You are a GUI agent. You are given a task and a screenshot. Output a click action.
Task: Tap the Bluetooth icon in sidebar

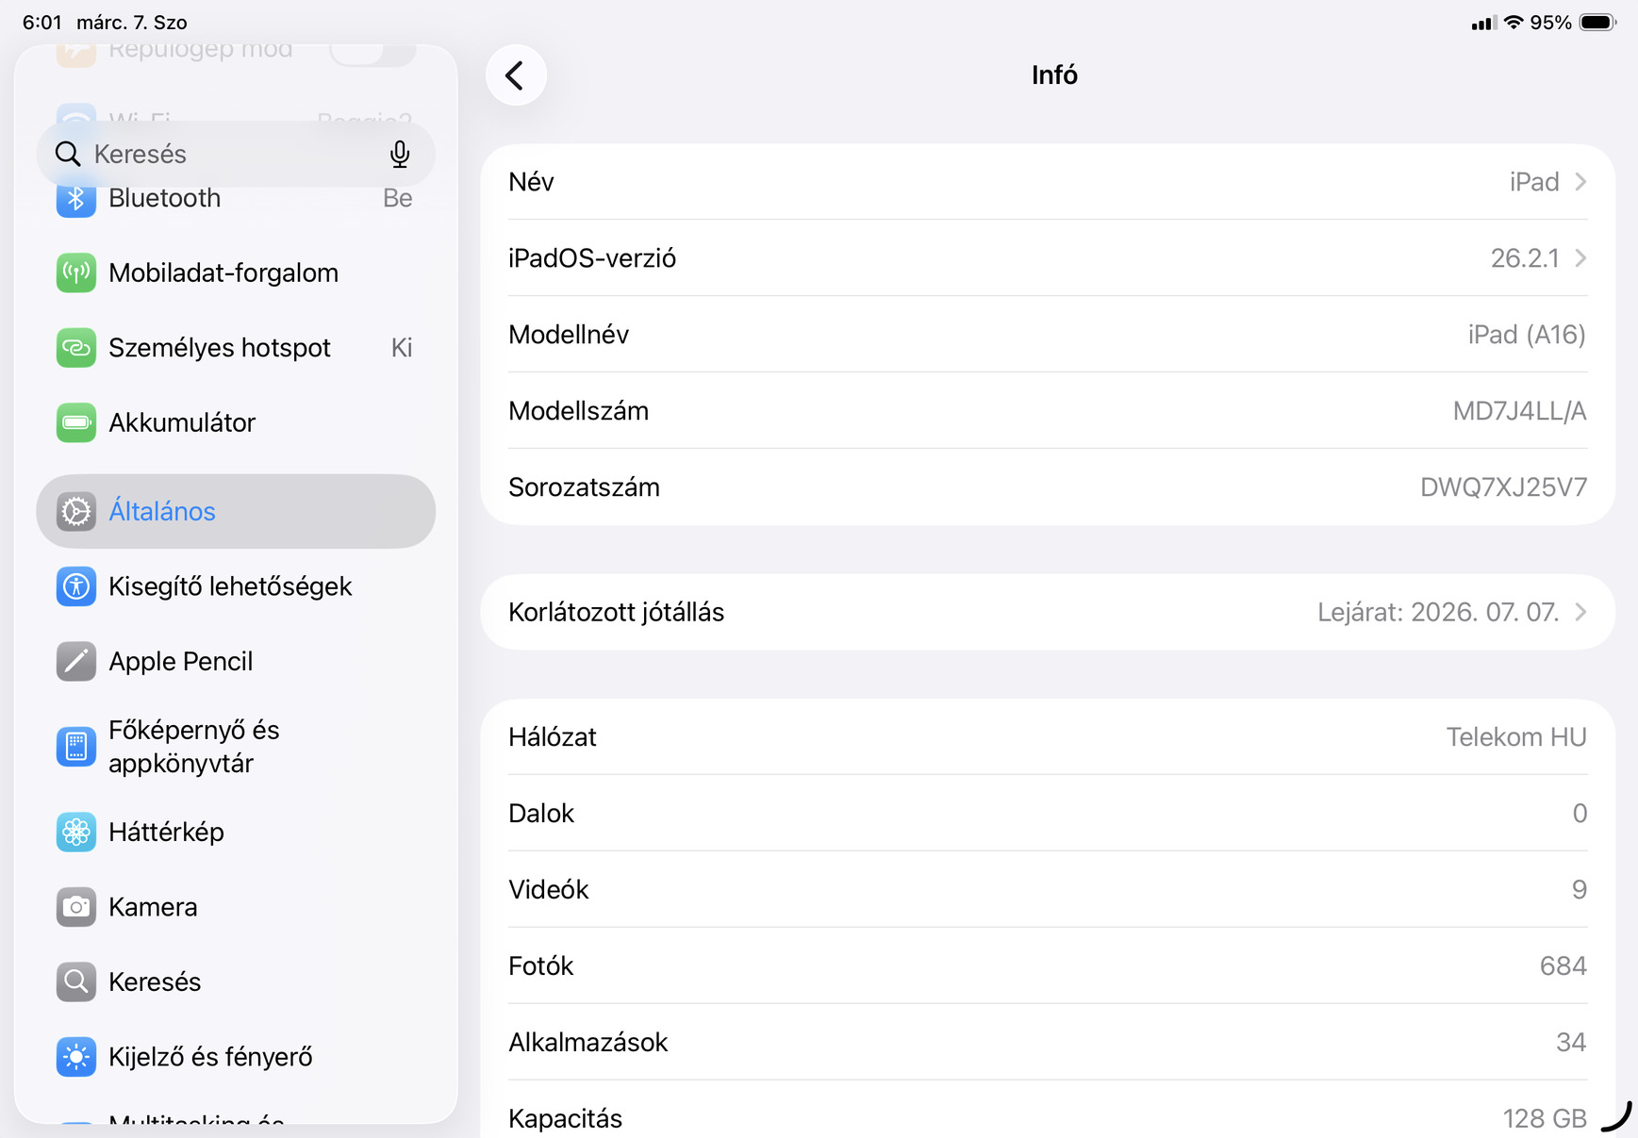[75, 199]
